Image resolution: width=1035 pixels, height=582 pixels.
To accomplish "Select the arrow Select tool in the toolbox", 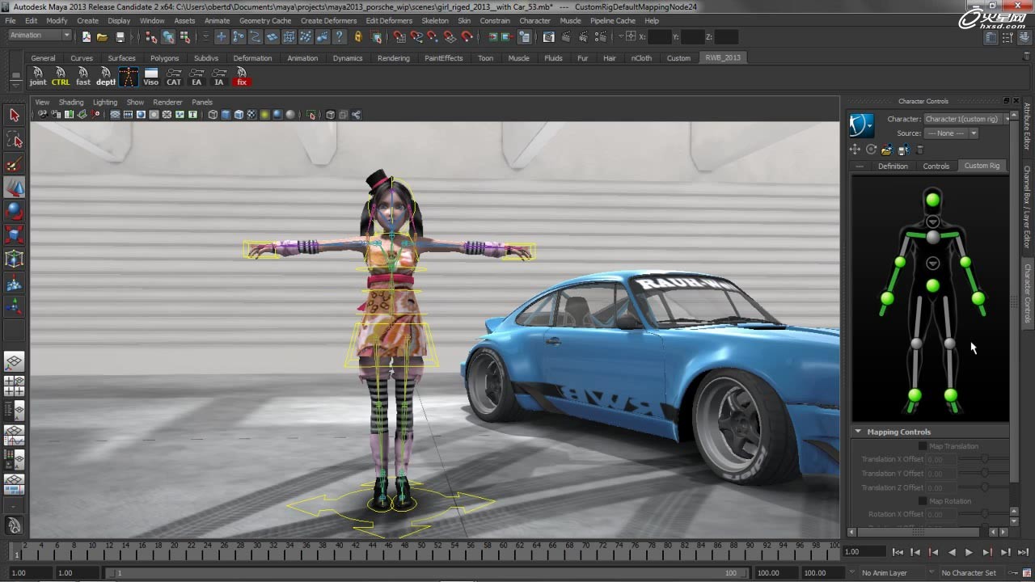I will [x=14, y=116].
